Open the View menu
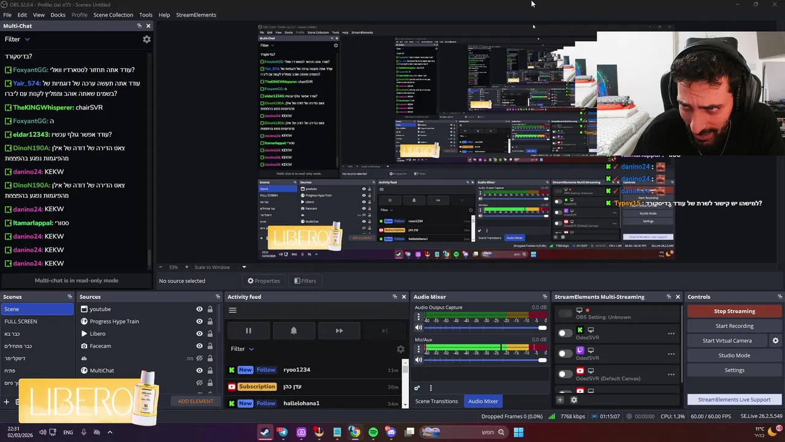 tap(39, 15)
